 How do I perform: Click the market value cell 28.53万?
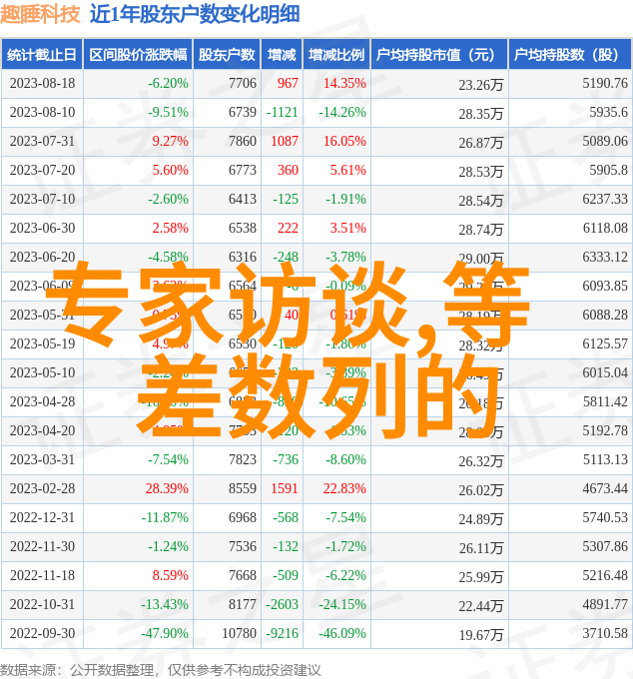tap(481, 172)
